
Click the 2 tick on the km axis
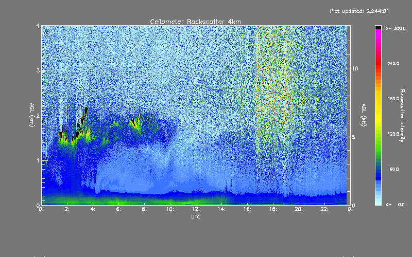38,115
